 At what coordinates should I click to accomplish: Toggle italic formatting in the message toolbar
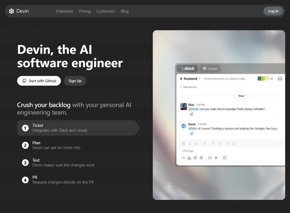190,143
